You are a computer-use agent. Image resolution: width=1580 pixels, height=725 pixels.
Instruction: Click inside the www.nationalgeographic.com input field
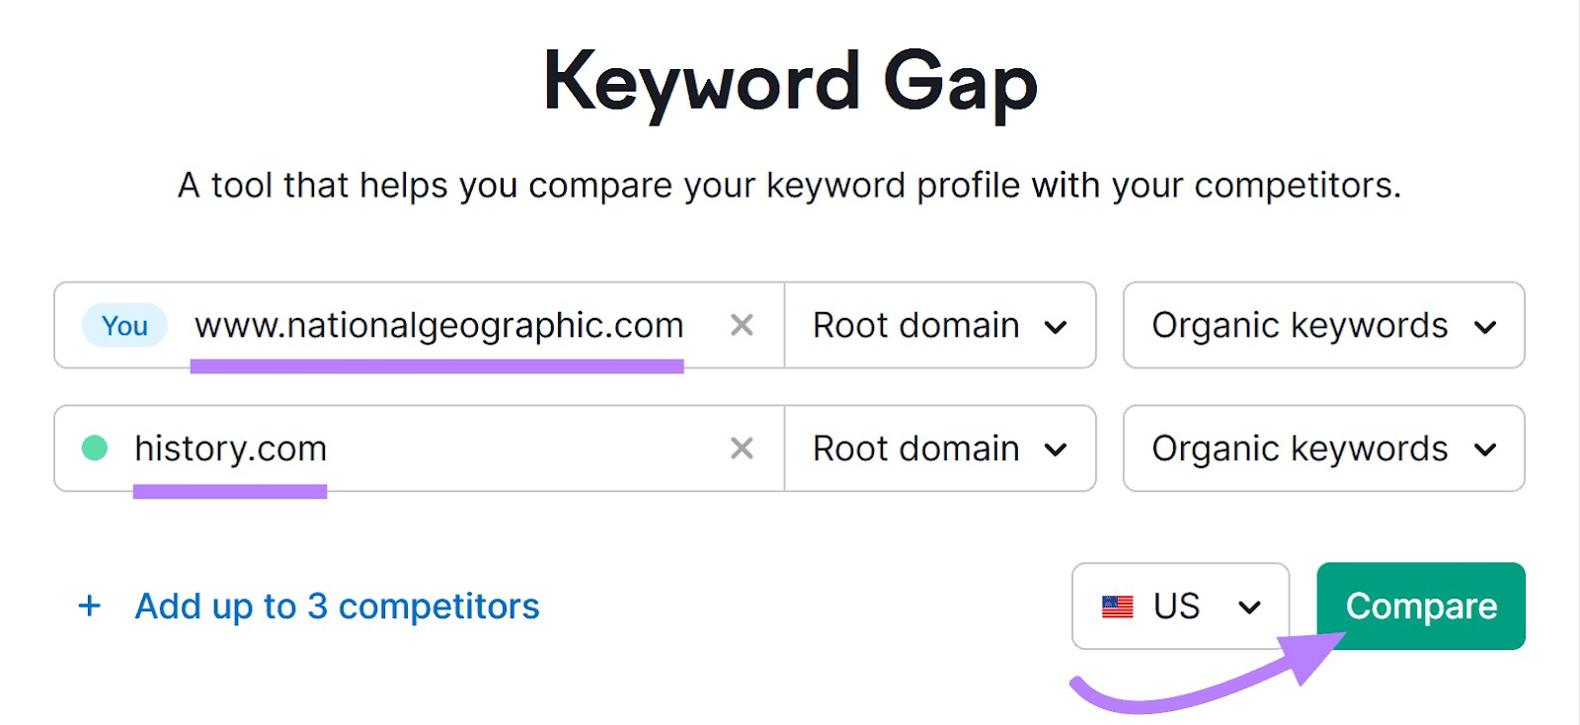click(x=434, y=325)
